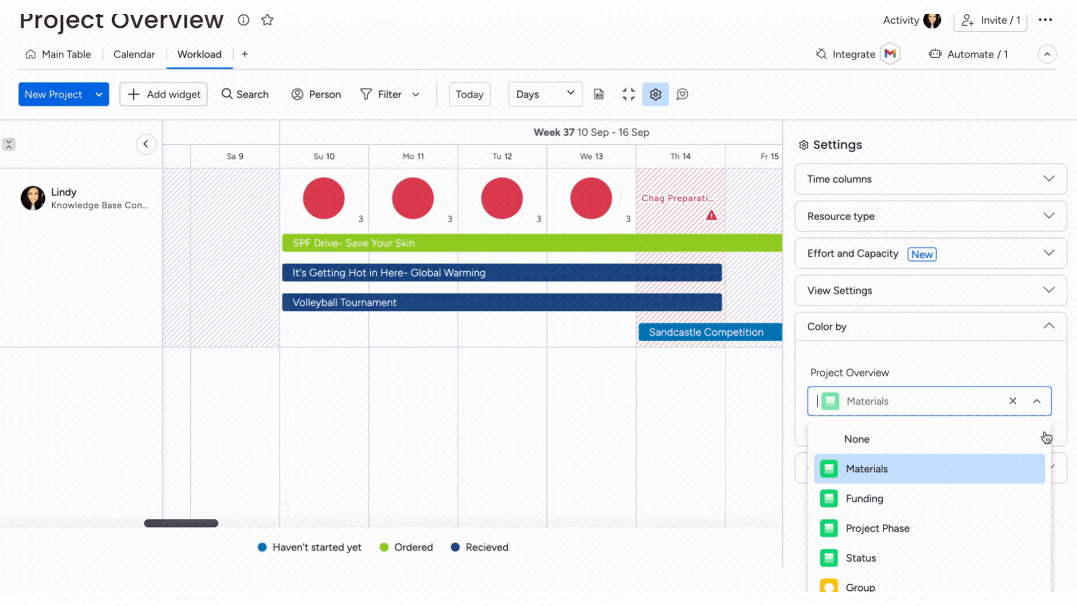Select Project Phase from color-by list
The width and height of the screenshot is (1077, 606).
[877, 528]
